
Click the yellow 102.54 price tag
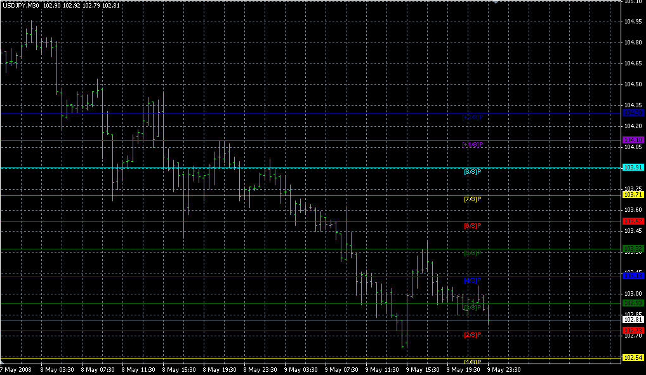point(633,358)
